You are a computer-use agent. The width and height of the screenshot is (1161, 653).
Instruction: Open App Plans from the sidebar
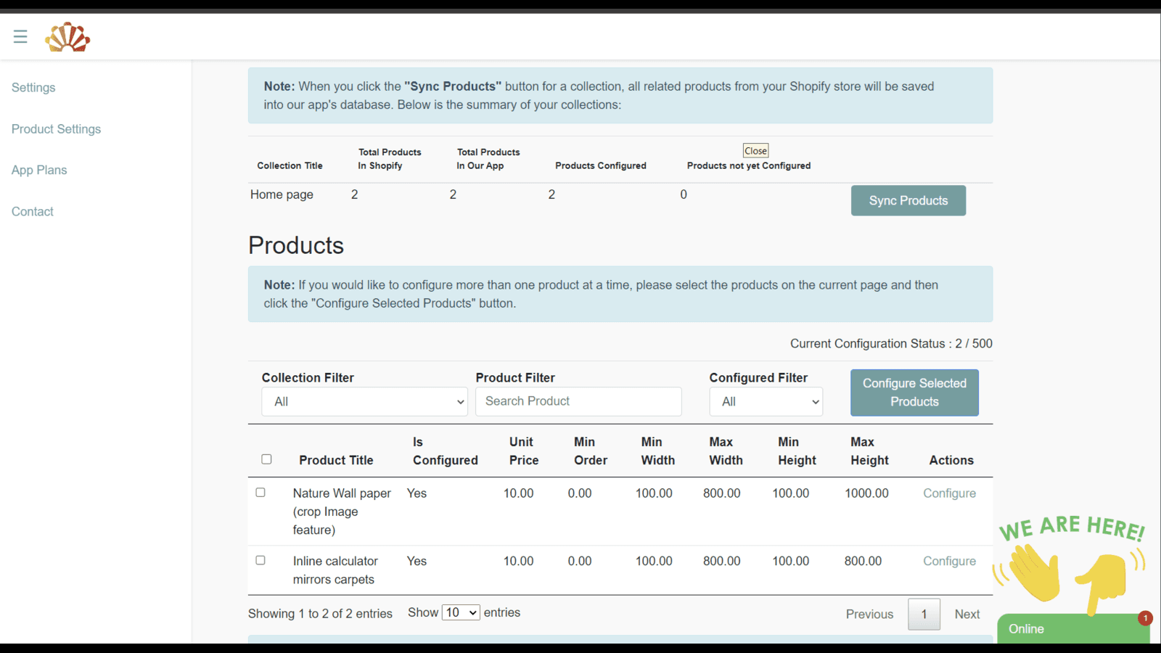pos(39,171)
